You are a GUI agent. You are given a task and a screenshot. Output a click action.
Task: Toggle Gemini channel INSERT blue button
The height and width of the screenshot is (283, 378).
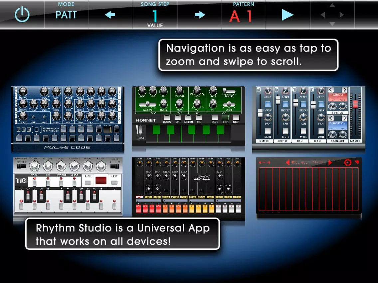point(268,104)
